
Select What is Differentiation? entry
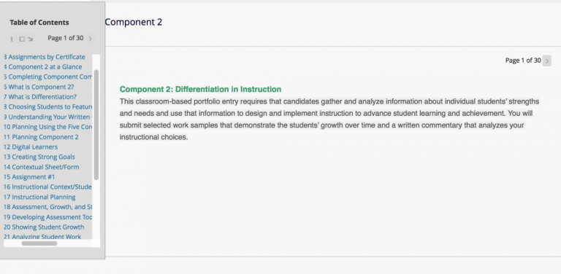click(x=40, y=97)
